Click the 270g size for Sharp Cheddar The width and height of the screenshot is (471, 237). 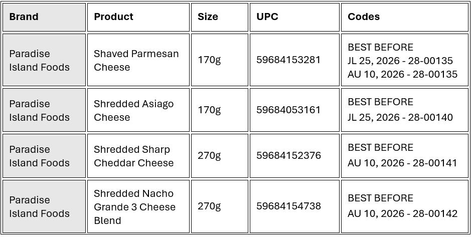[x=209, y=156]
